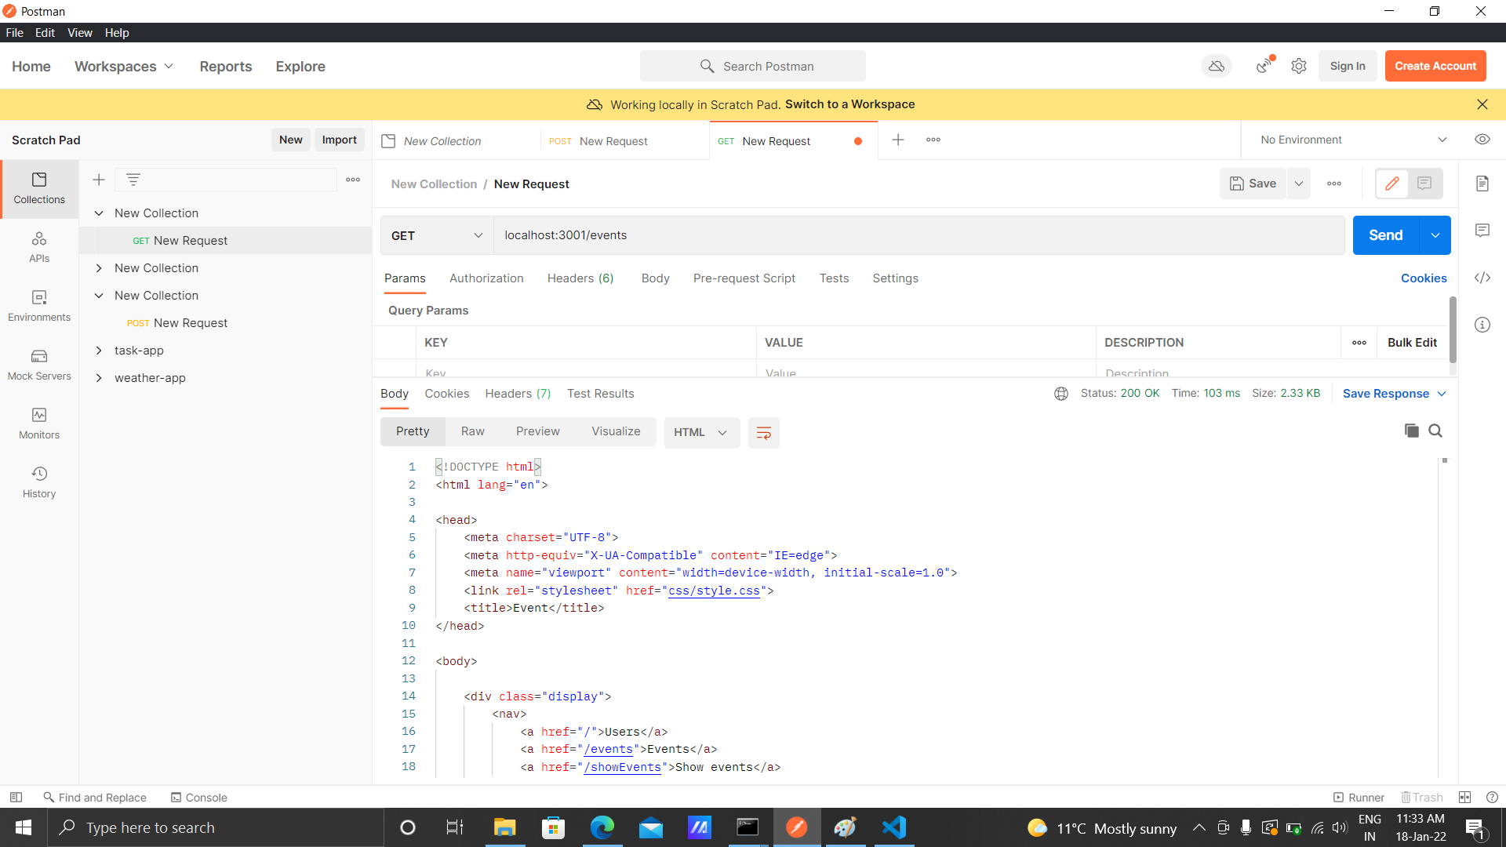Viewport: 1506px width, 847px height.
Task: Expand the task-app collection
Action: pyautogui.click(x=99, y=351)
